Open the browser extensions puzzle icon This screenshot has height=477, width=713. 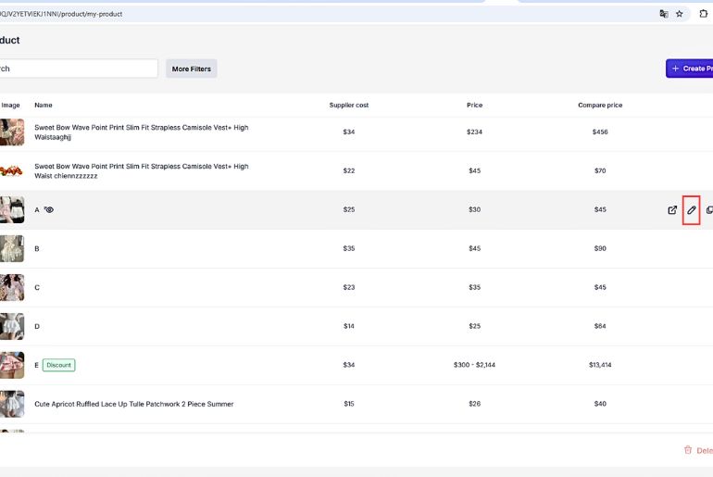tap(703, 14)
